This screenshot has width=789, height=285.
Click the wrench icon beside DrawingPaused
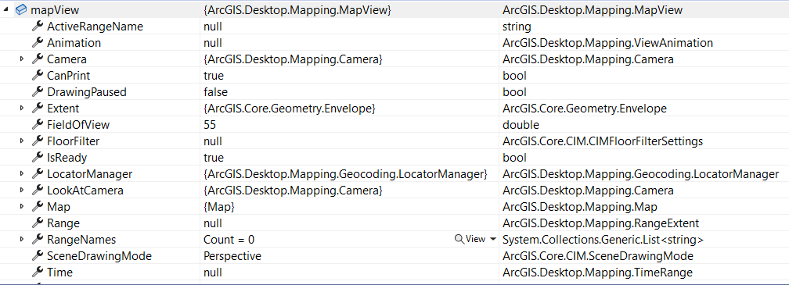38,92
